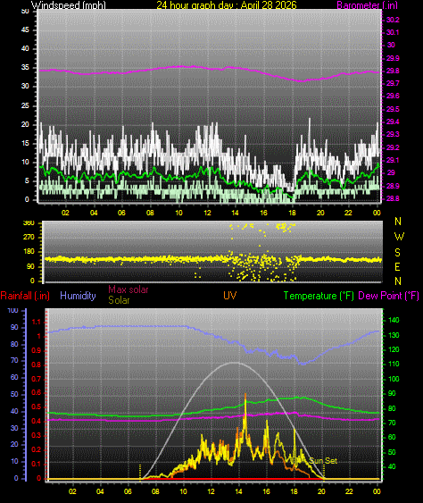423x503 pixels.
Task: Click the Humidity legend label
Action: click(x=78, y=296)
